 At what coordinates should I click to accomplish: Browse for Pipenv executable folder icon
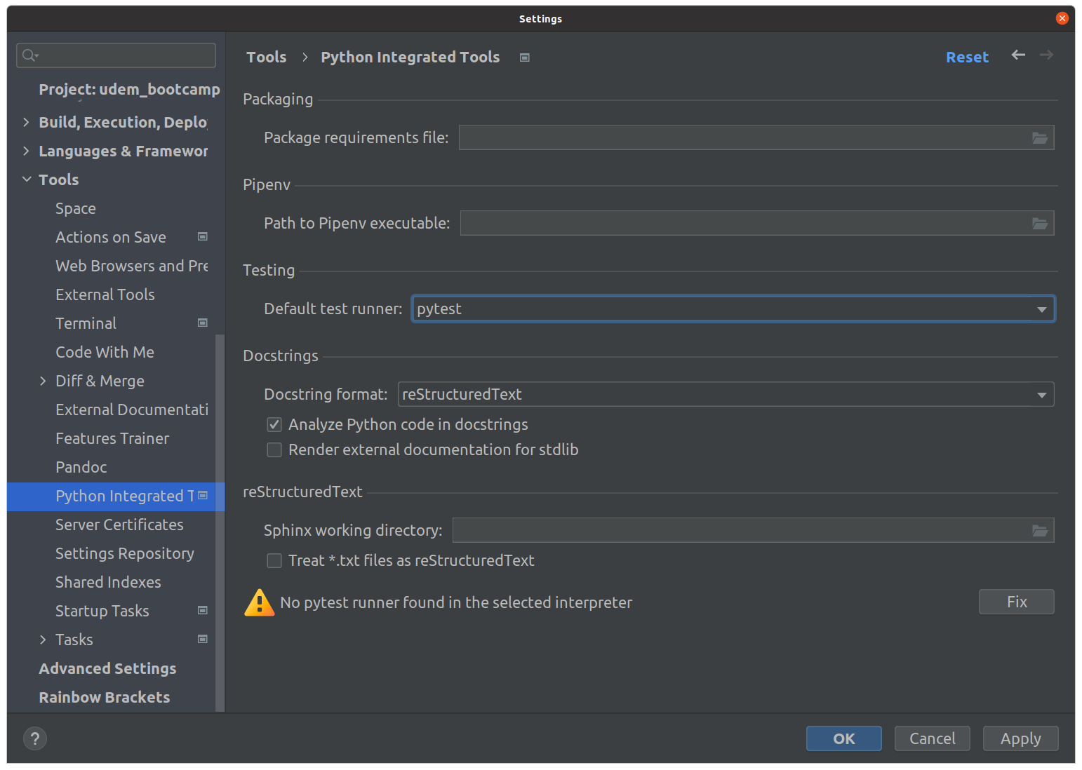pos(1039,224)
